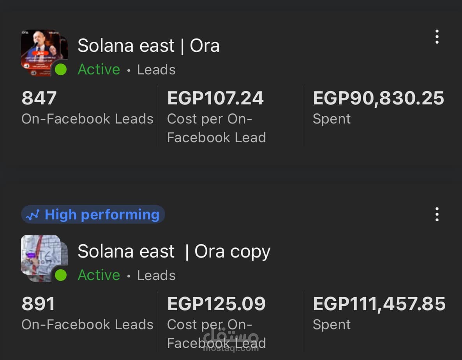Tap the High performing trend icon
462x360 pixels.
click(32, 215)
